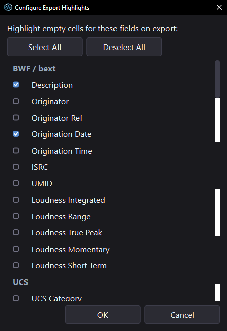Screen dimensions: 227x331
Task: Tick the UMID checkbox
Action: [x=16, y=183]
